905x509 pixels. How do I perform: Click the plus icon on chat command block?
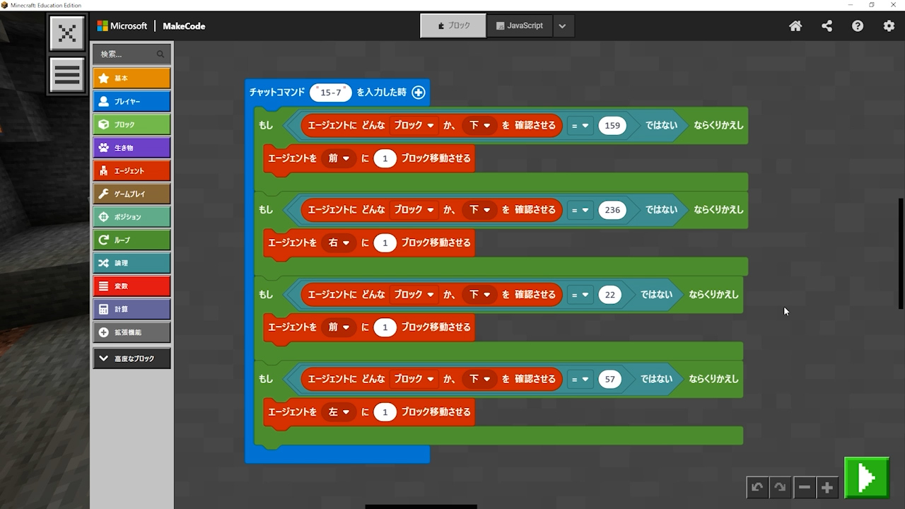[419, 92]
